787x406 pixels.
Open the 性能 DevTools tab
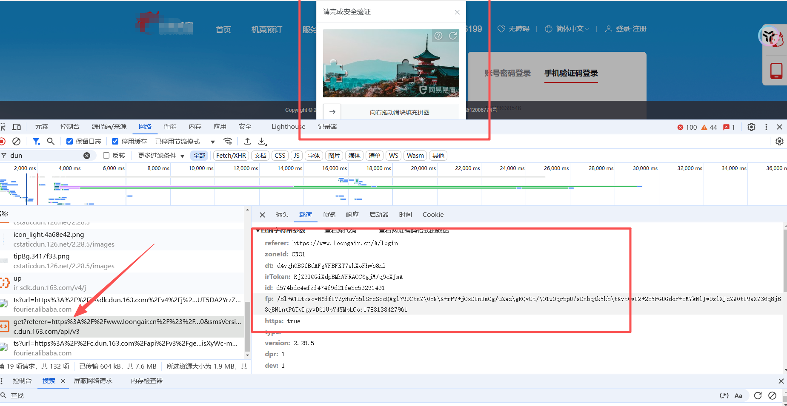(x=170, y=127)
